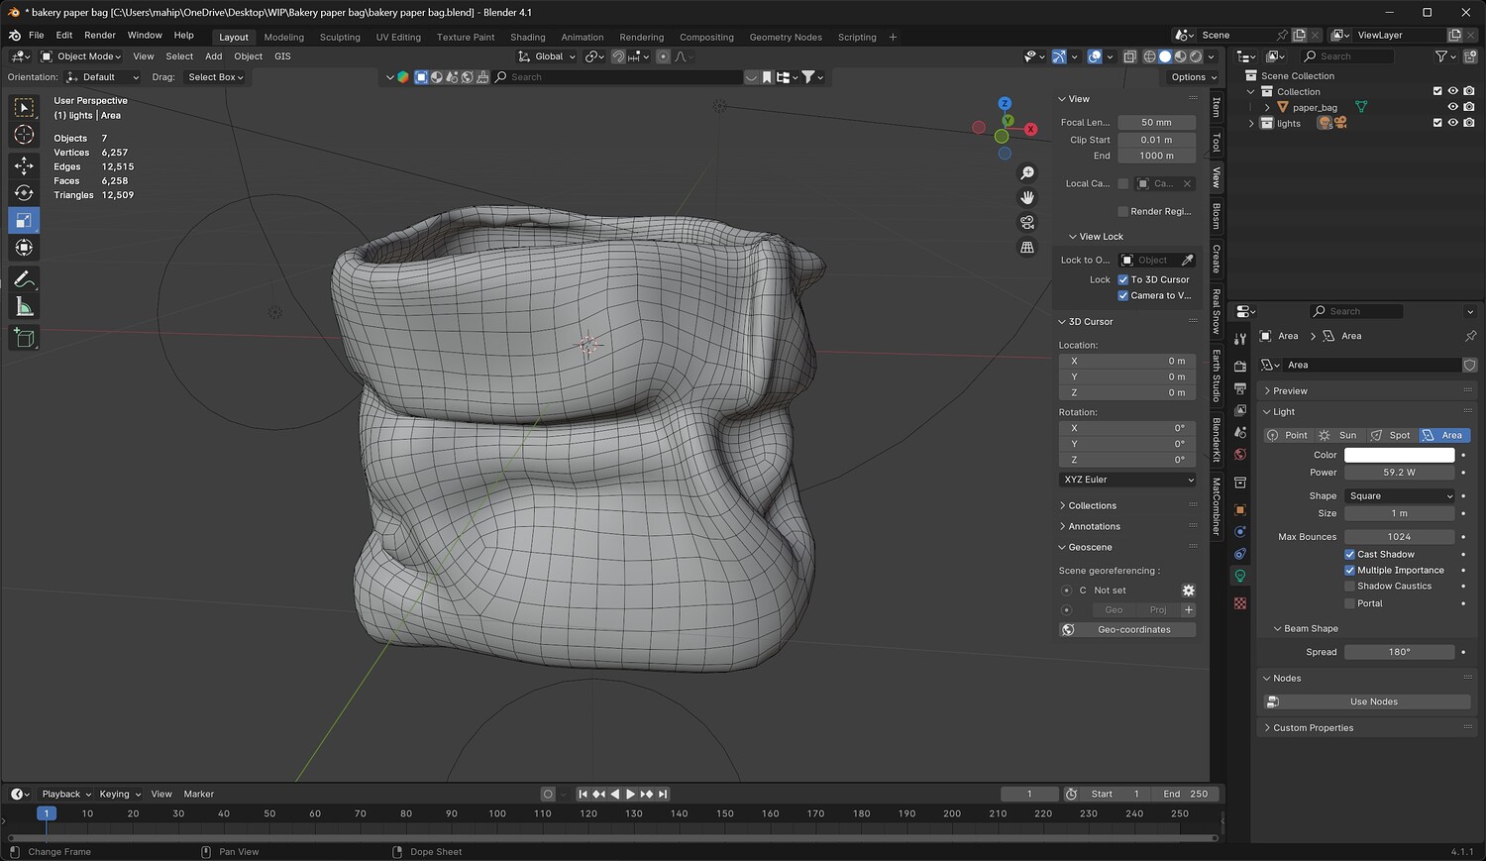Screen dimensions: 1486x861
Task: Click the Geo-coordinates button
Action: (x=1133, y=629)
